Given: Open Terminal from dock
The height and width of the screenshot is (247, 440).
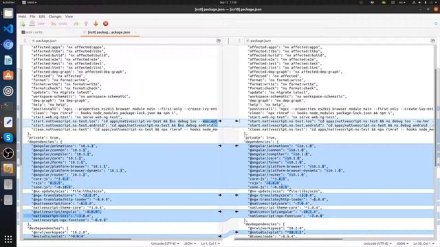Looking at the screenshot, I should 8,106.
